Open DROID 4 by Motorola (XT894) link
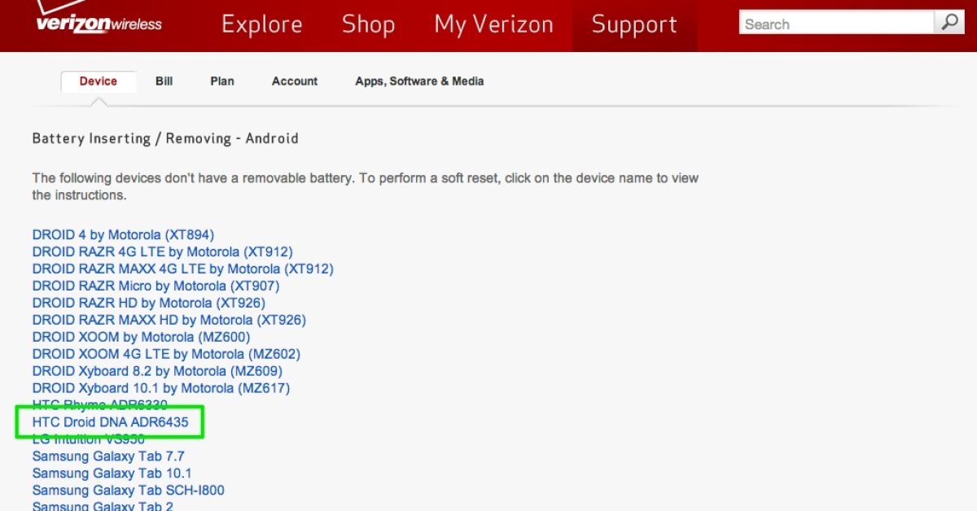 (123, 235)
